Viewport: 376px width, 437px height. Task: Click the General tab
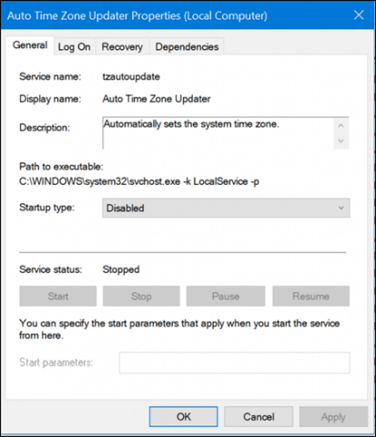pyautogui.click(x=30, y=46)
